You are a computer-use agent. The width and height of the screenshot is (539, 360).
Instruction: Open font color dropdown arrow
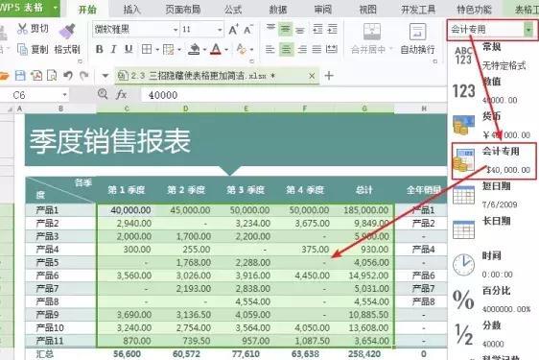[226, 50]
